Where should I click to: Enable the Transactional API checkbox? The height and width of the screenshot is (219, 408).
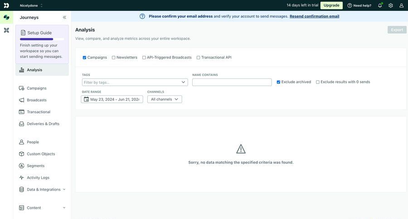coord(198,57)
